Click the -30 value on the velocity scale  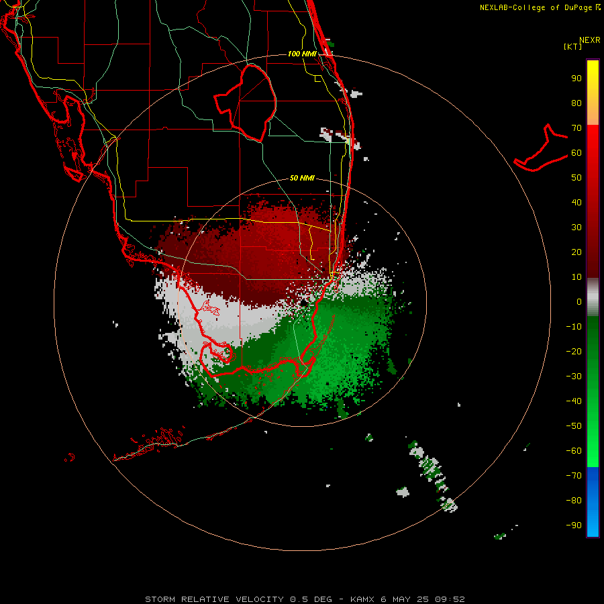pos(574,376)
